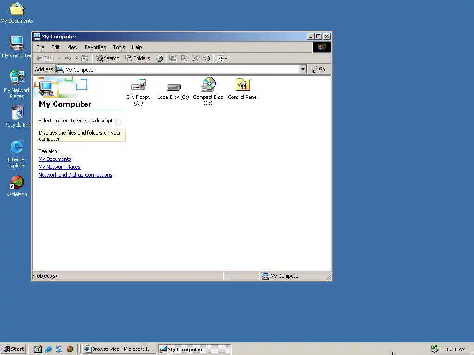This screenshot has width=474, height=355.
Task: Click the 8:51 AM clock
Action: [456, 349]
